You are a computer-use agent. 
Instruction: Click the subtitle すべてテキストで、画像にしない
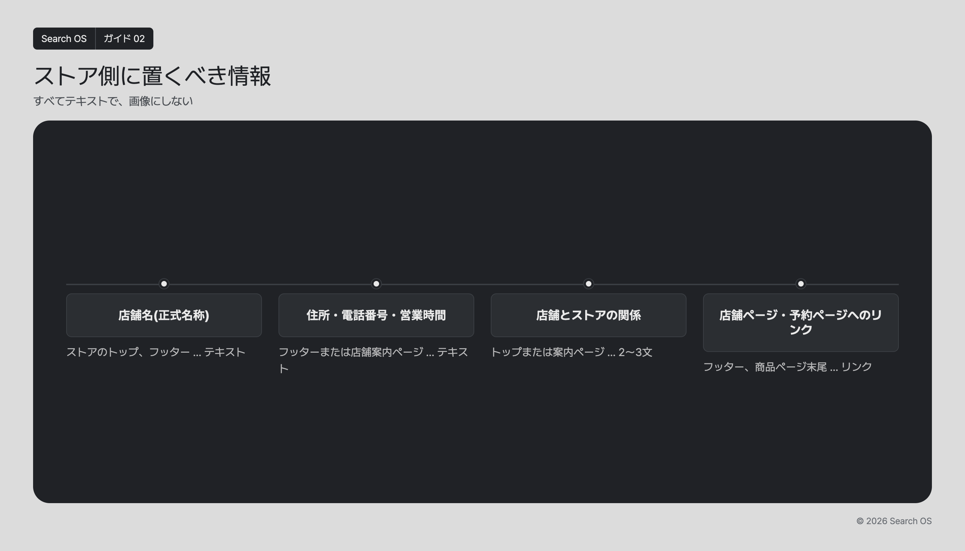(x=113, y=101)
